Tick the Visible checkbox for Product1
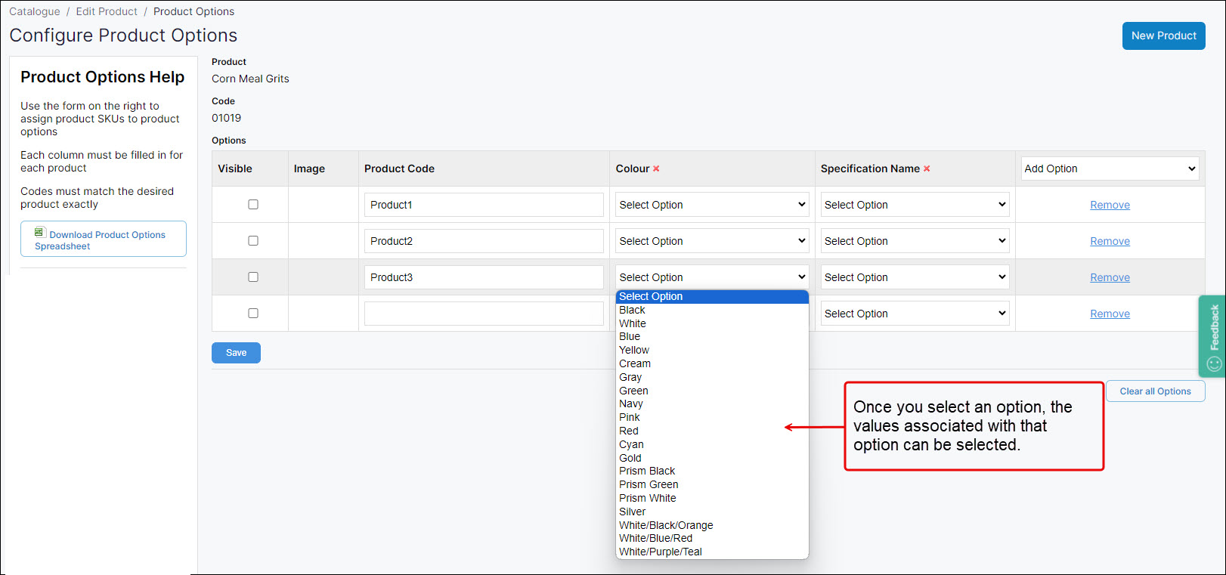1226x575 pixels. (x=253, y=205)
